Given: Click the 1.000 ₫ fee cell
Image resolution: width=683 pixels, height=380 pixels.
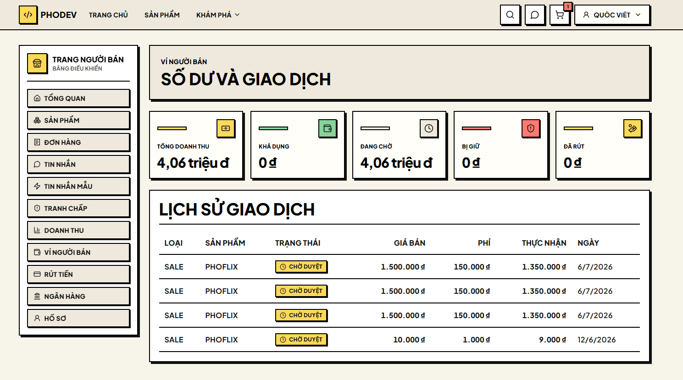Looking at the screenshot, I should [x=477, y=340].
